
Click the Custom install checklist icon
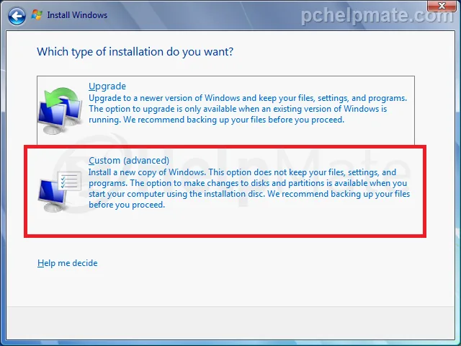pyautogui.click(x=61, y=191)
